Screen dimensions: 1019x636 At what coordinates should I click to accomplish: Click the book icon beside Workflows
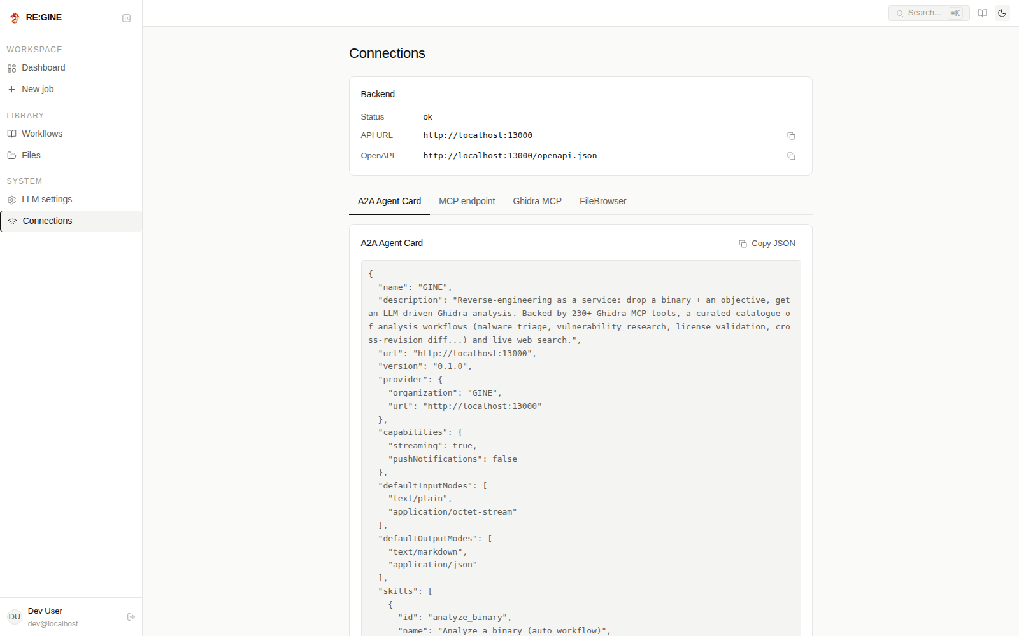pos(11,134)
